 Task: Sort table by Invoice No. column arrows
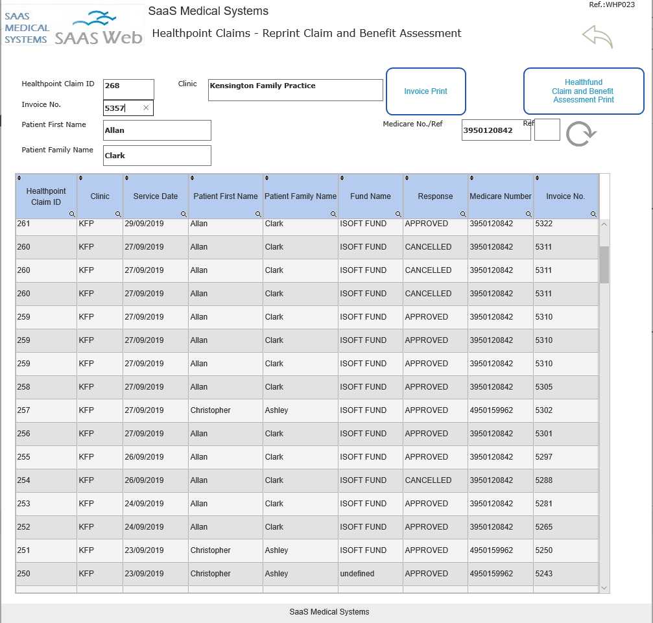[x=537, y=178]
